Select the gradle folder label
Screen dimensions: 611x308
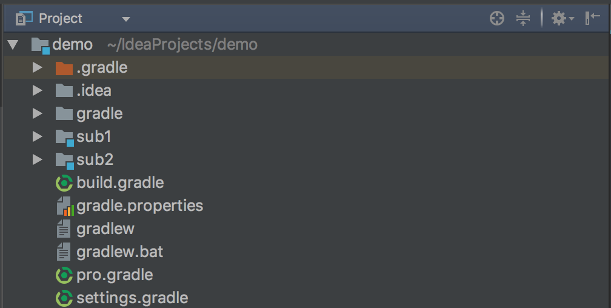click(x=100, y=114)
